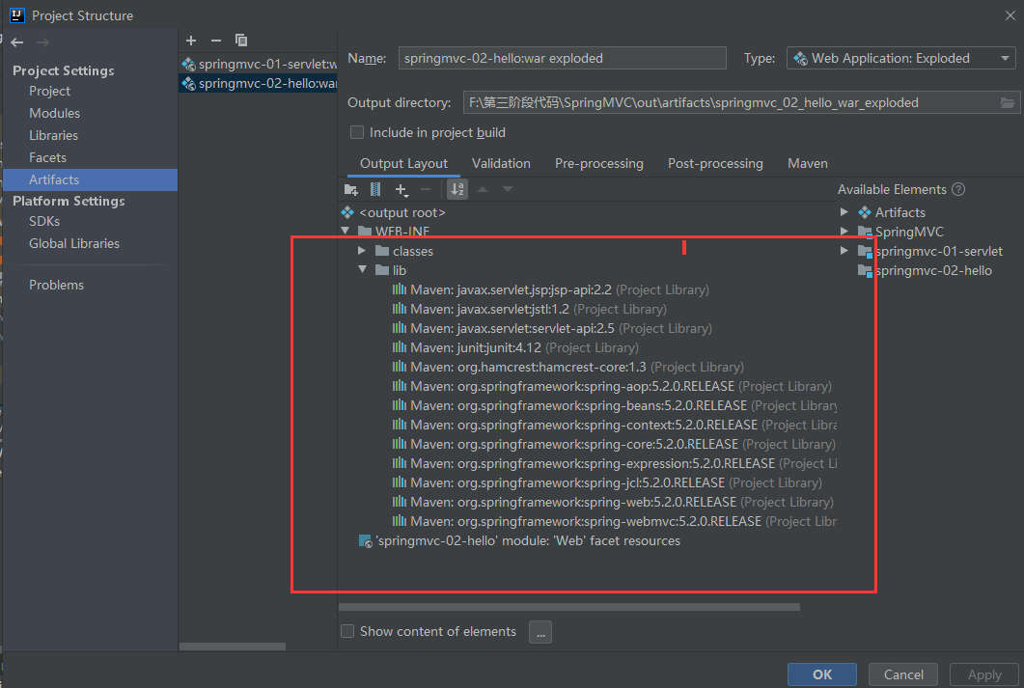Click the Artifacts icon in Available Elements
The width and height of the screenshot is (1024, 688).
(x=865, y=213)
